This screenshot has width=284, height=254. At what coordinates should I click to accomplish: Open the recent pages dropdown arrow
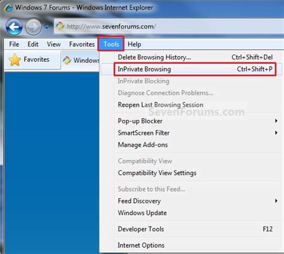coord(47,26)
